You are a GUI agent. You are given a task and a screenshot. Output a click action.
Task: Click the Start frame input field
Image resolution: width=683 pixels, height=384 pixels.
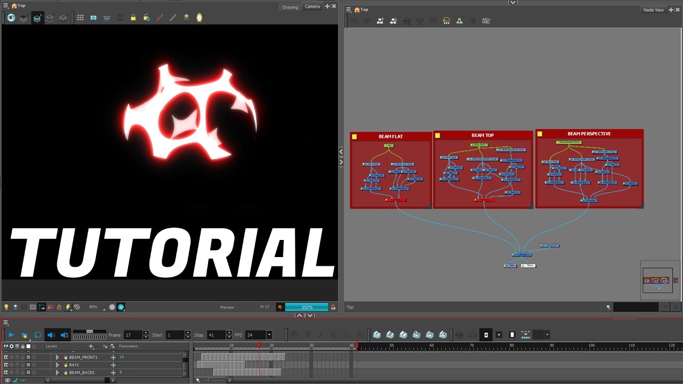click(x=175, y=335)
